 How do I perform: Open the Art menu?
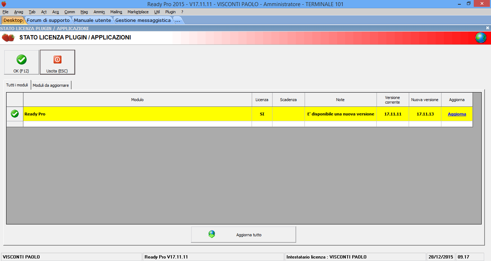44,12
